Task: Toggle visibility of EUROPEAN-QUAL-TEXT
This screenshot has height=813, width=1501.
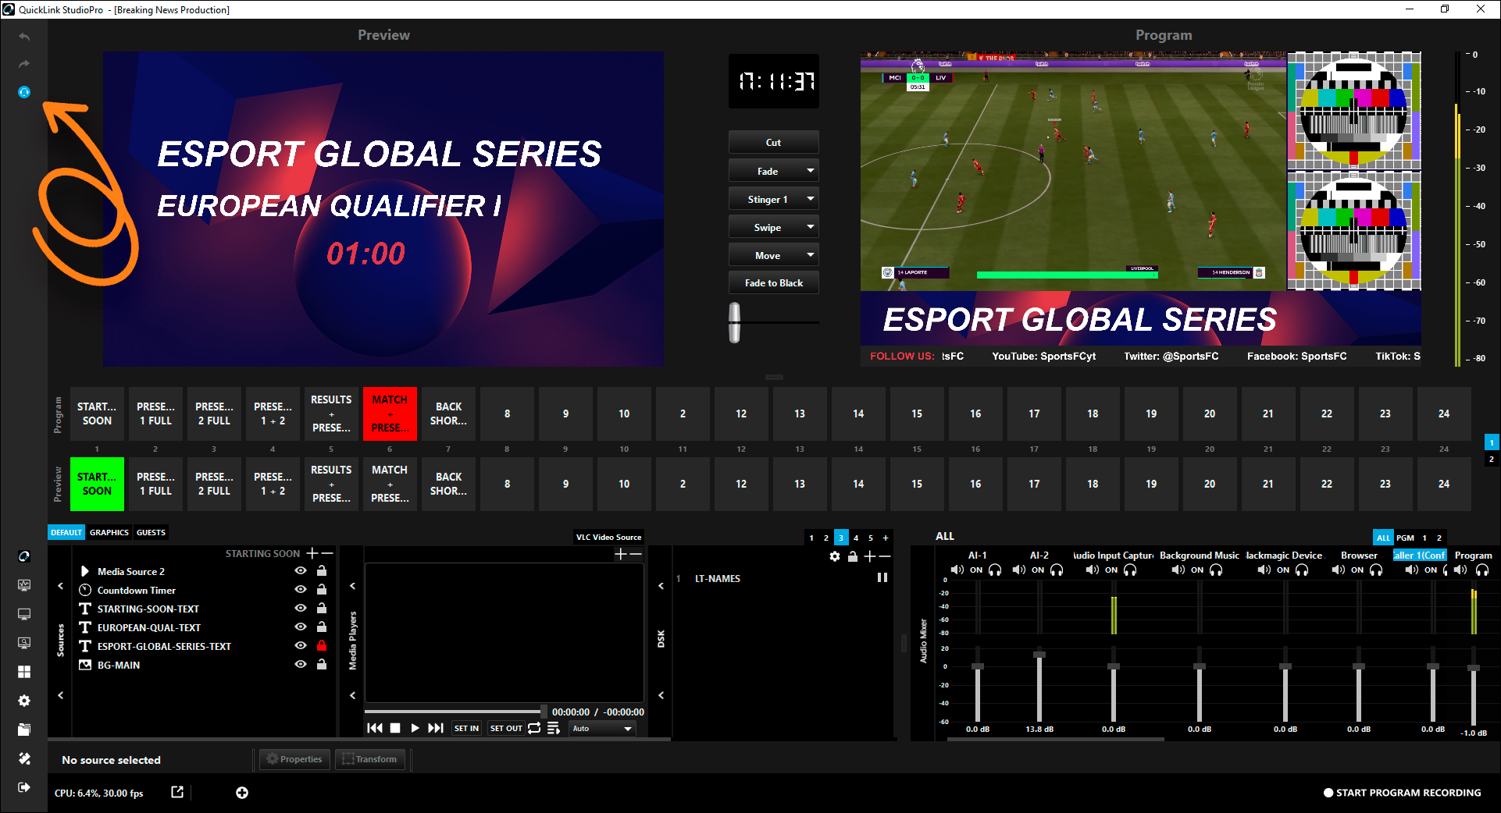Action: (x=301, y=627)
